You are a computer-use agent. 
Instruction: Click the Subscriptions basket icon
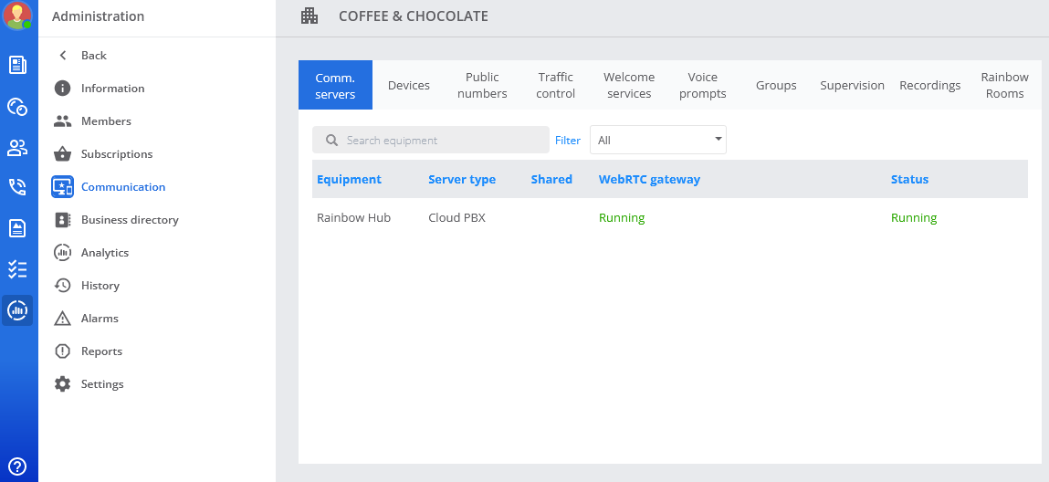click(x=62, y=154)
